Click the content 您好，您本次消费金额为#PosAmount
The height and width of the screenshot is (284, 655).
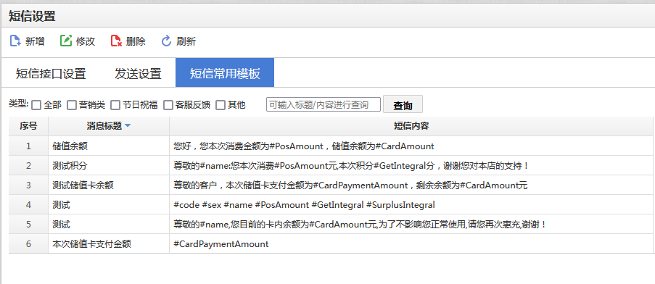[x=304, y=146]
